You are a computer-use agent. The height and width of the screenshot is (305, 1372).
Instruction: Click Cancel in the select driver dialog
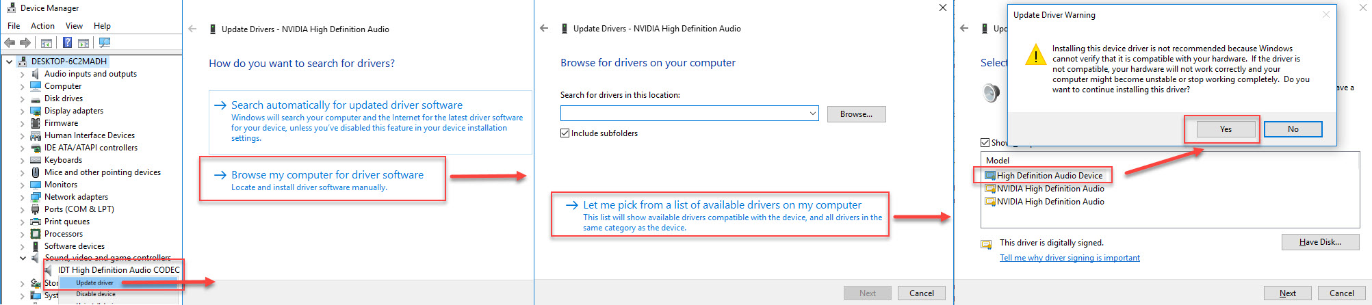click(x=1341, y=293)
